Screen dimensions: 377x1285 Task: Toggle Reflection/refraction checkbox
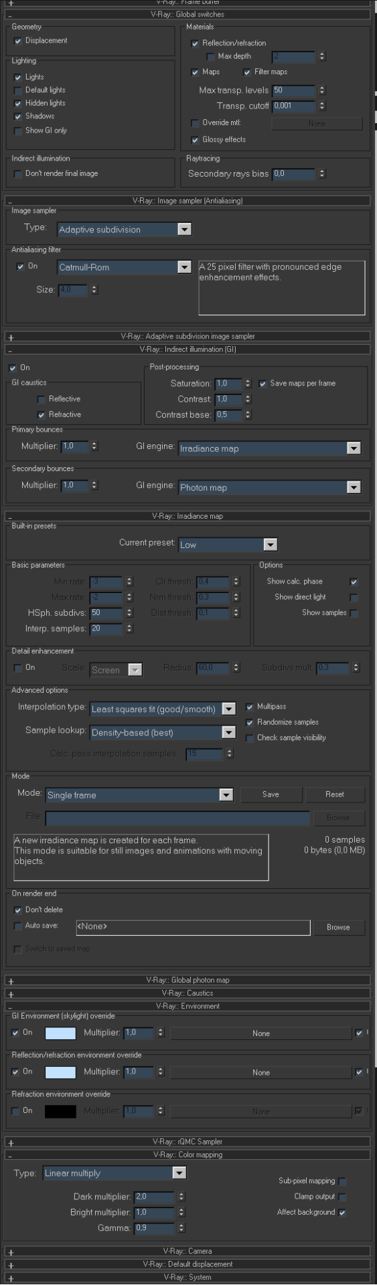(x=195, y=44)
